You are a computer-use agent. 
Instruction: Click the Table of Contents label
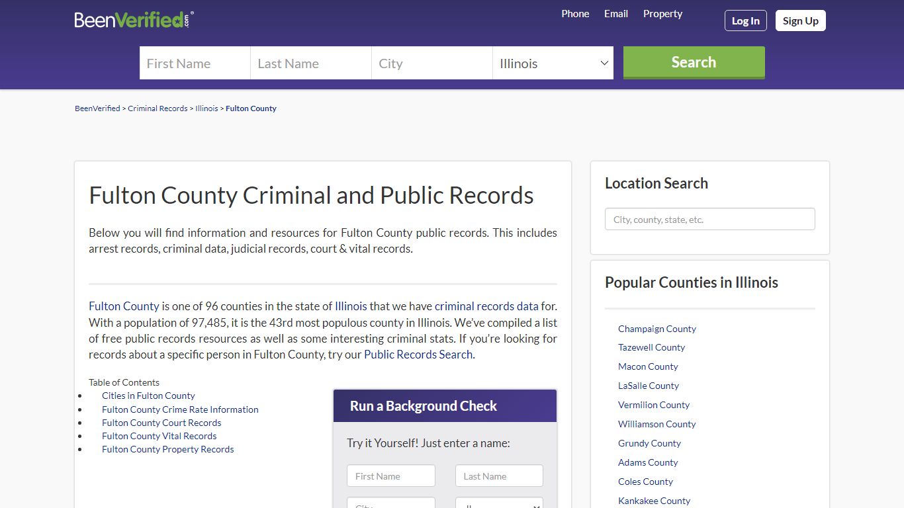tap(124, 382)
